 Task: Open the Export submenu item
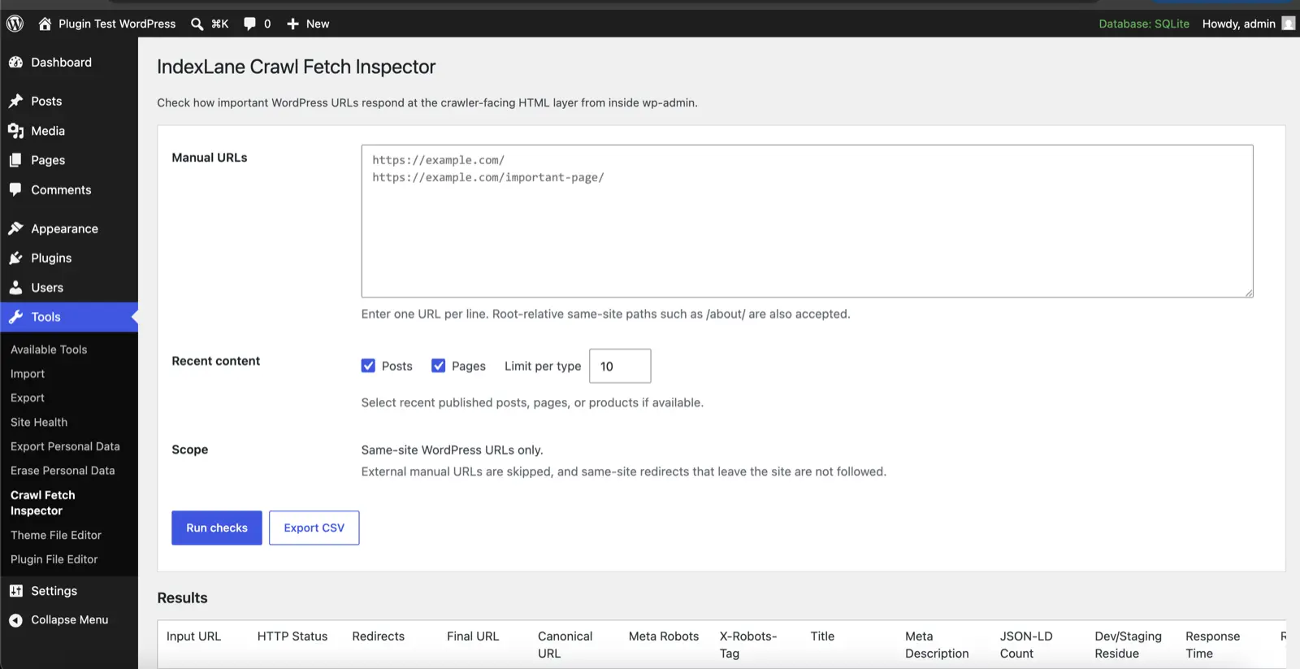coord(28,397)
